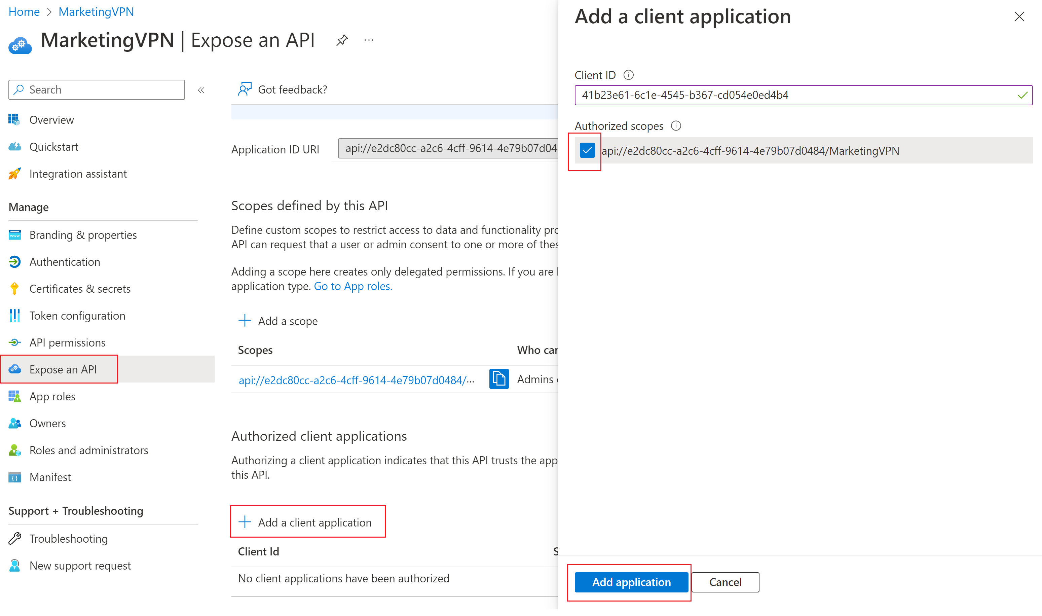
Task: Create a New support request
Action: pos(80,566)
